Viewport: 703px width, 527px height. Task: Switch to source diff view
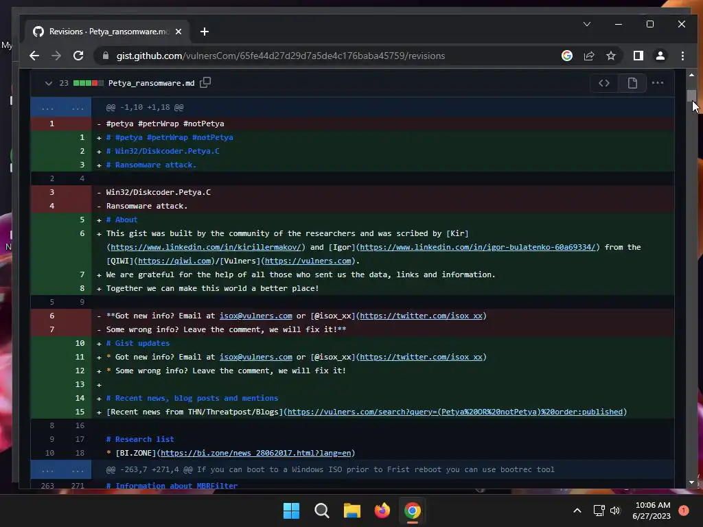pyautogui.click(x=604, y=83)
